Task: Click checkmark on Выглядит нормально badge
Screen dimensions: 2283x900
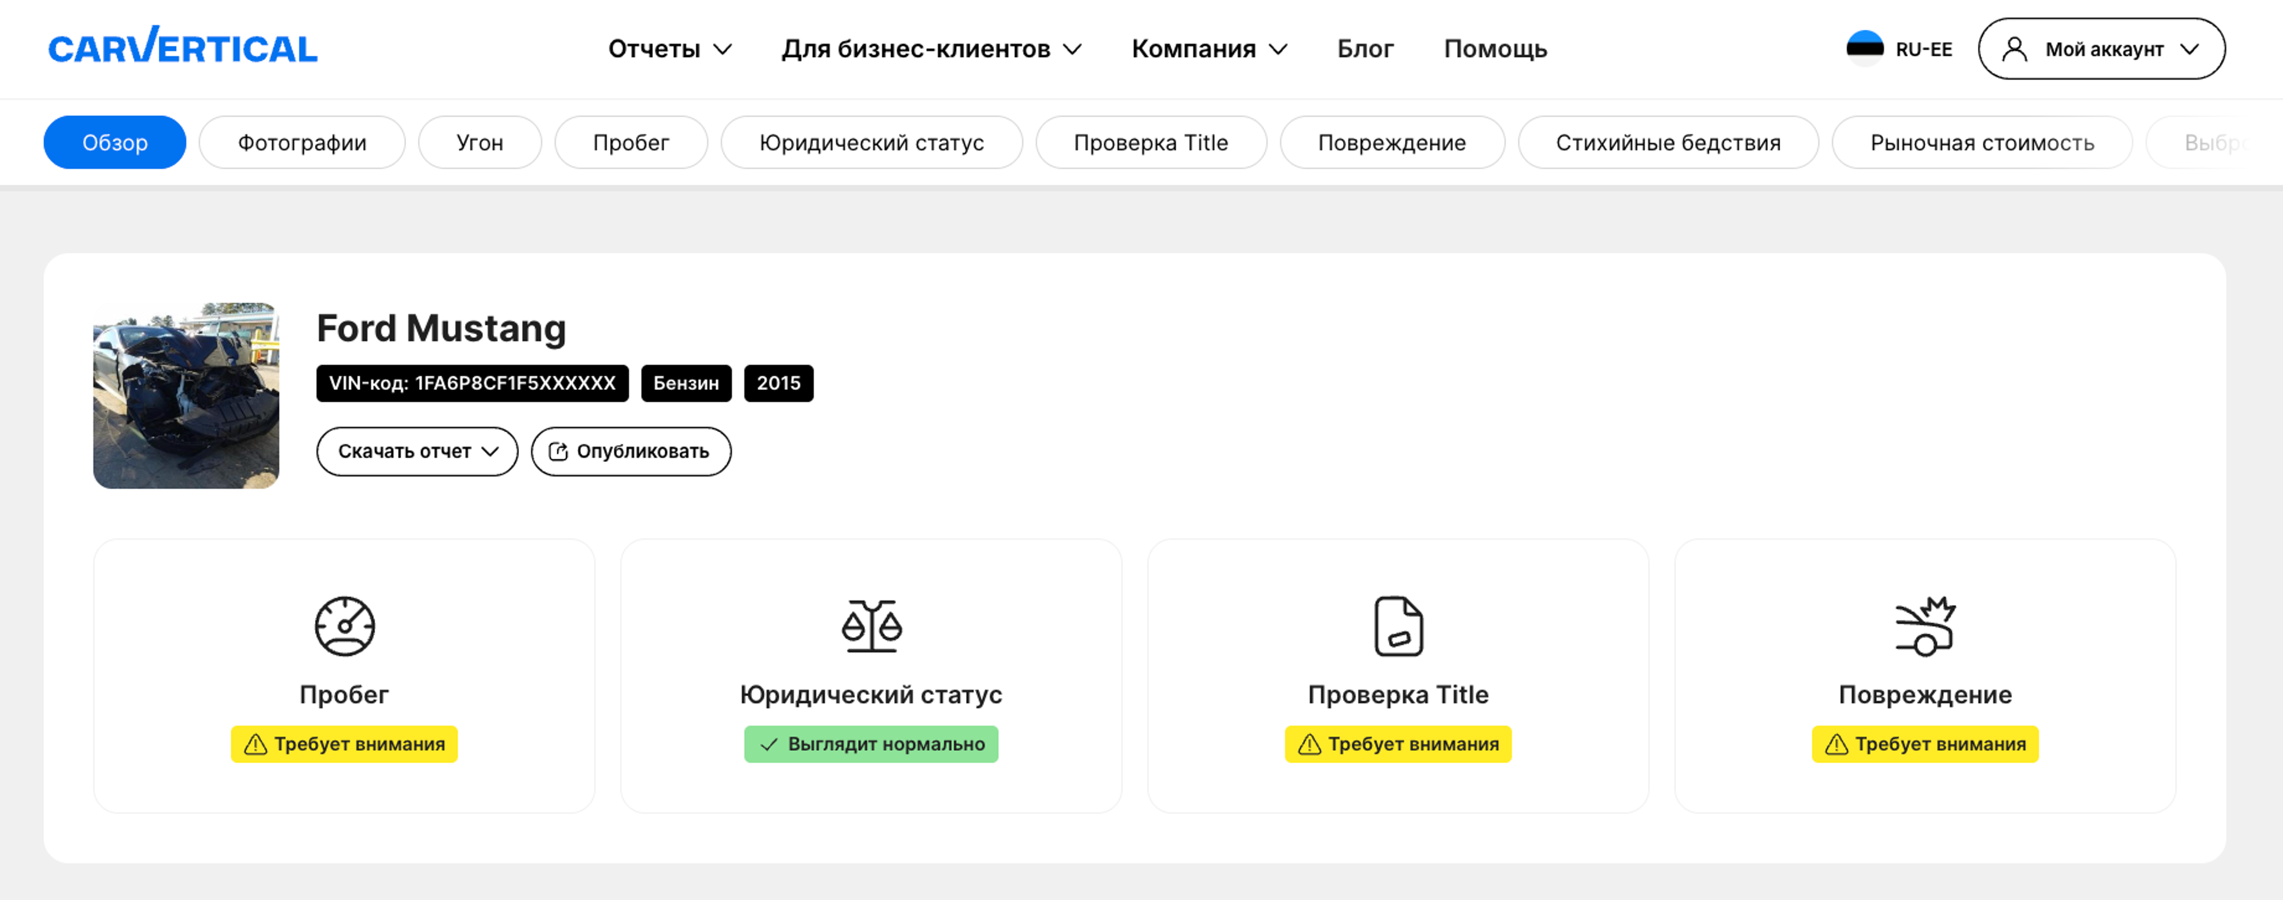Action: pos(768,744)
